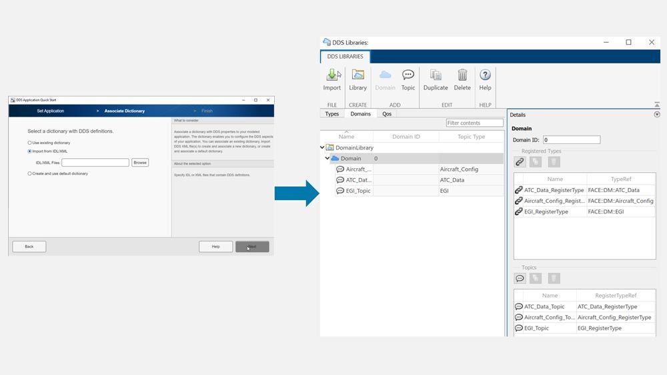Click duplicate icon under Registered Types

536,161
